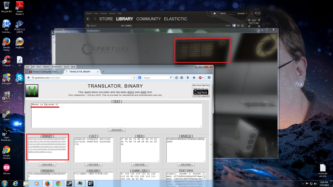Follow the ANSI link
Image resolution: width=333 pixels, height=187 pixels.
(144, 92)
